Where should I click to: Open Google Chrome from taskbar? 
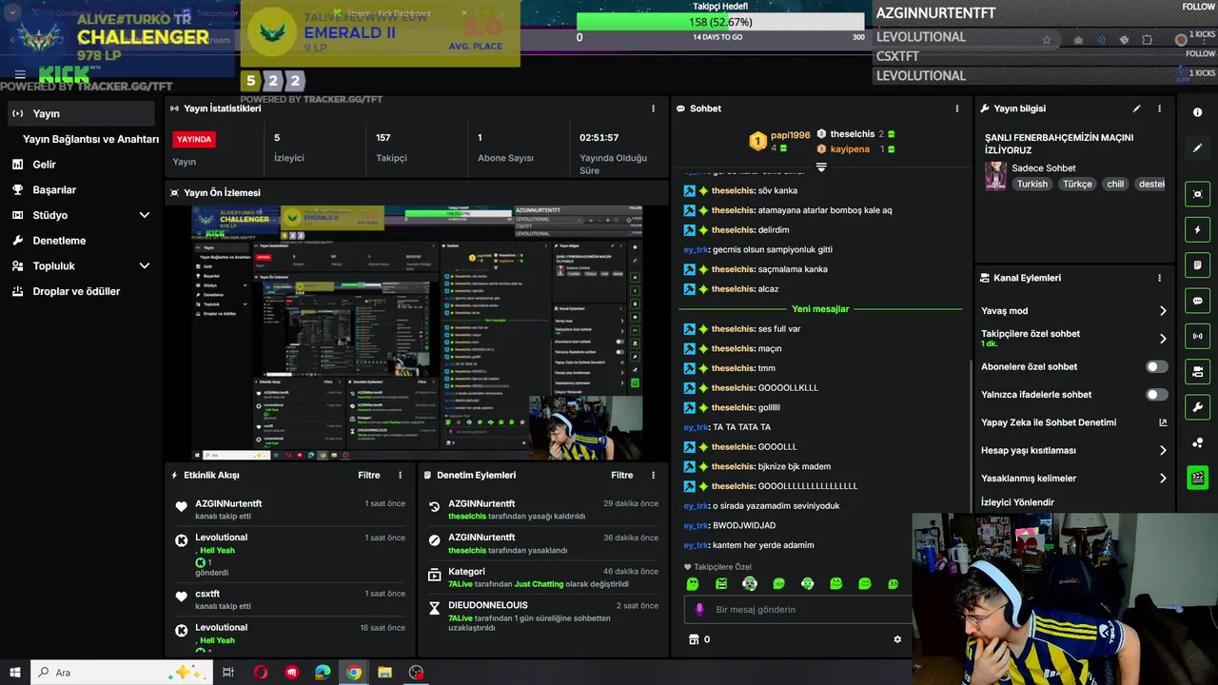pyautogui.click(x=353, y=673)
